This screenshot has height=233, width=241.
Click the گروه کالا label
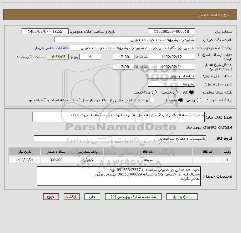pos(224,139)
